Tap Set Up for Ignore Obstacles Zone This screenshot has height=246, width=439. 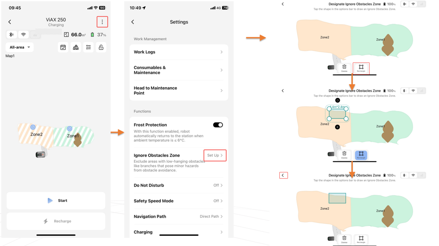click(215, 155)
